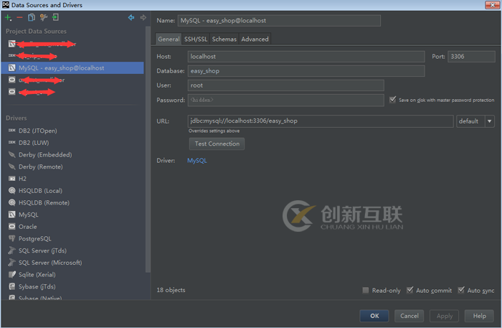Click the Derby (Embedded) driver icon
The height and width of the screenshot is (328, 502).
click(12, 154)
